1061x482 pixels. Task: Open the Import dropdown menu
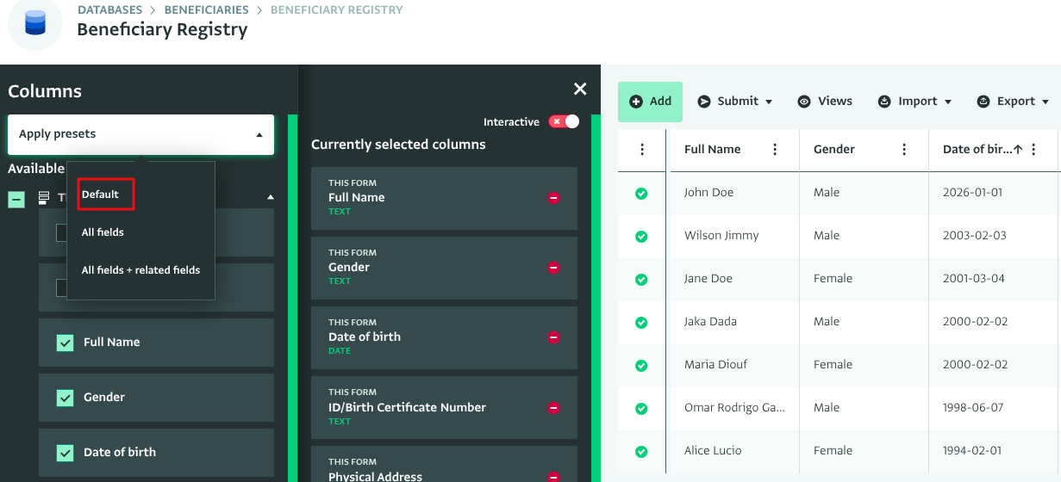(915, 102)
